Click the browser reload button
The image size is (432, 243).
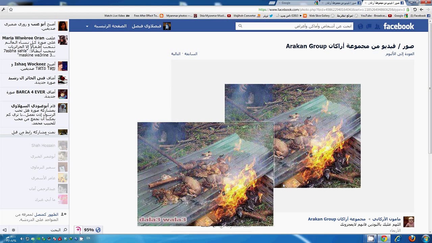[415, 10]
